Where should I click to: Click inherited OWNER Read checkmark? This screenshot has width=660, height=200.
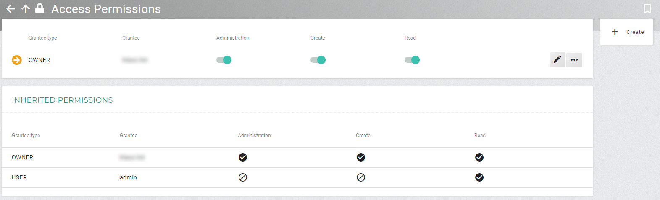[479, 157]
